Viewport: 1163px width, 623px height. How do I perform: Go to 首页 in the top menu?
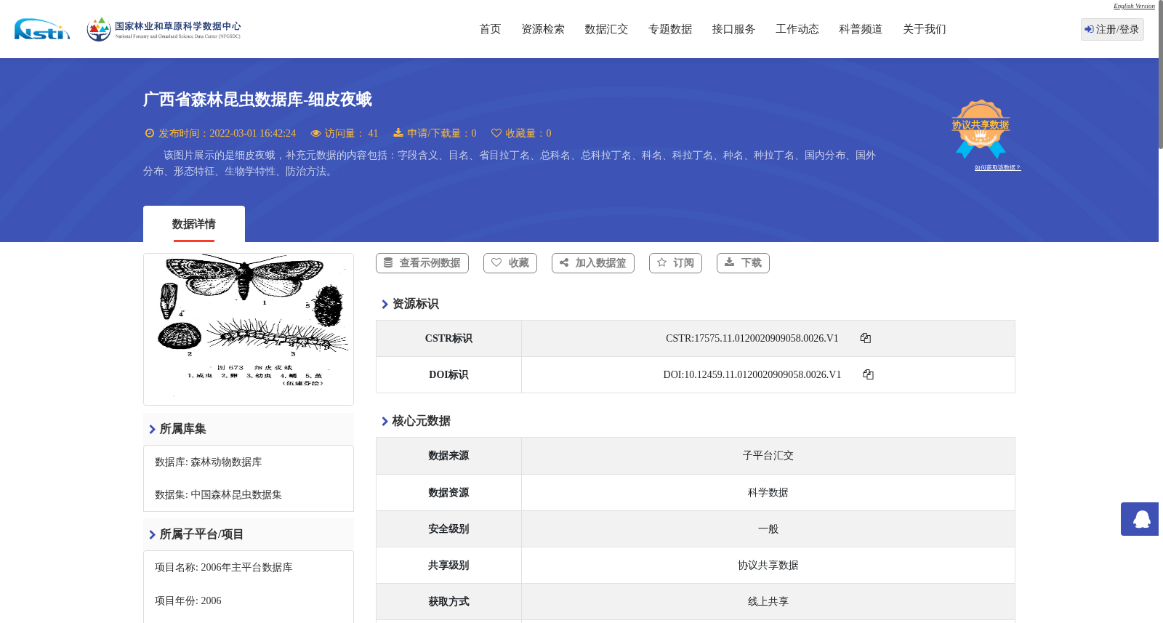[490, 29]
